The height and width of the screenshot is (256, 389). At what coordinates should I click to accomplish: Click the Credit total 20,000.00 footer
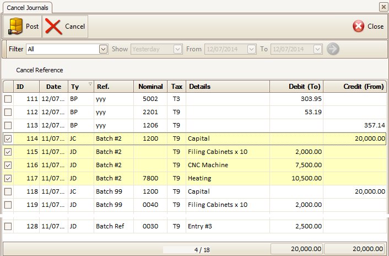click(x=355, y=249)
